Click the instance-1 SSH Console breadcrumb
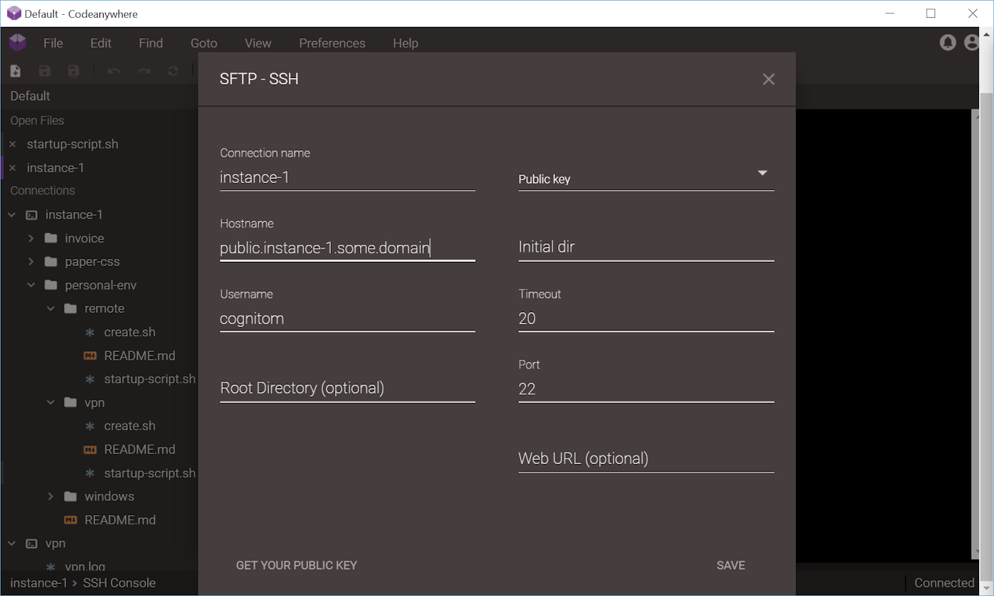The image size is (994, 596). 83,583
